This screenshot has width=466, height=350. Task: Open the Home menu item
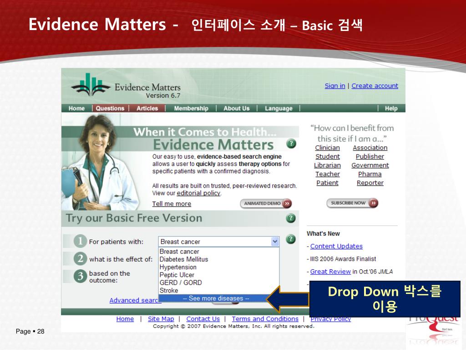click(76, 108)
